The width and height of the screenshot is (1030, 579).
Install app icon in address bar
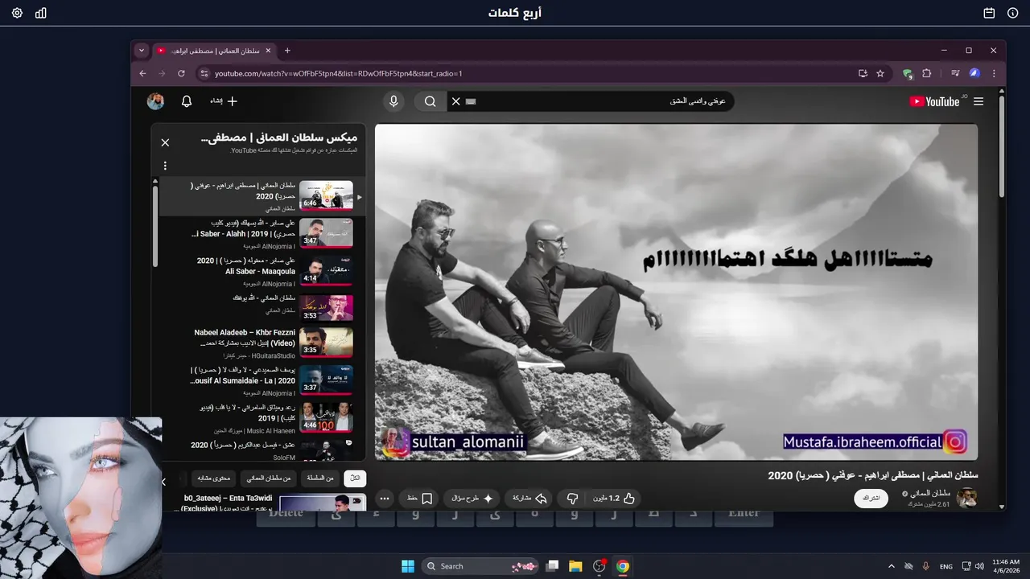point(863,73)
